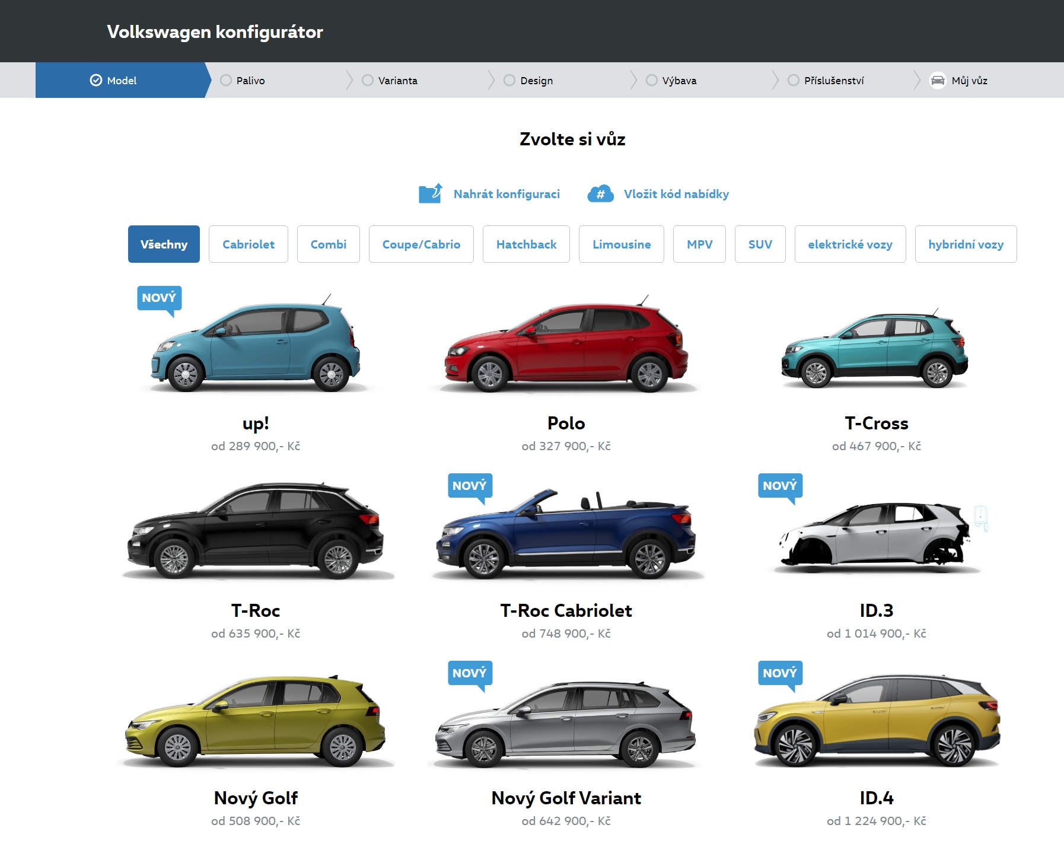Click the NOVÝ badge on the up! car
Image resolution: width=1064 pixels, height=847 pixels.
[x=159, y=298]
